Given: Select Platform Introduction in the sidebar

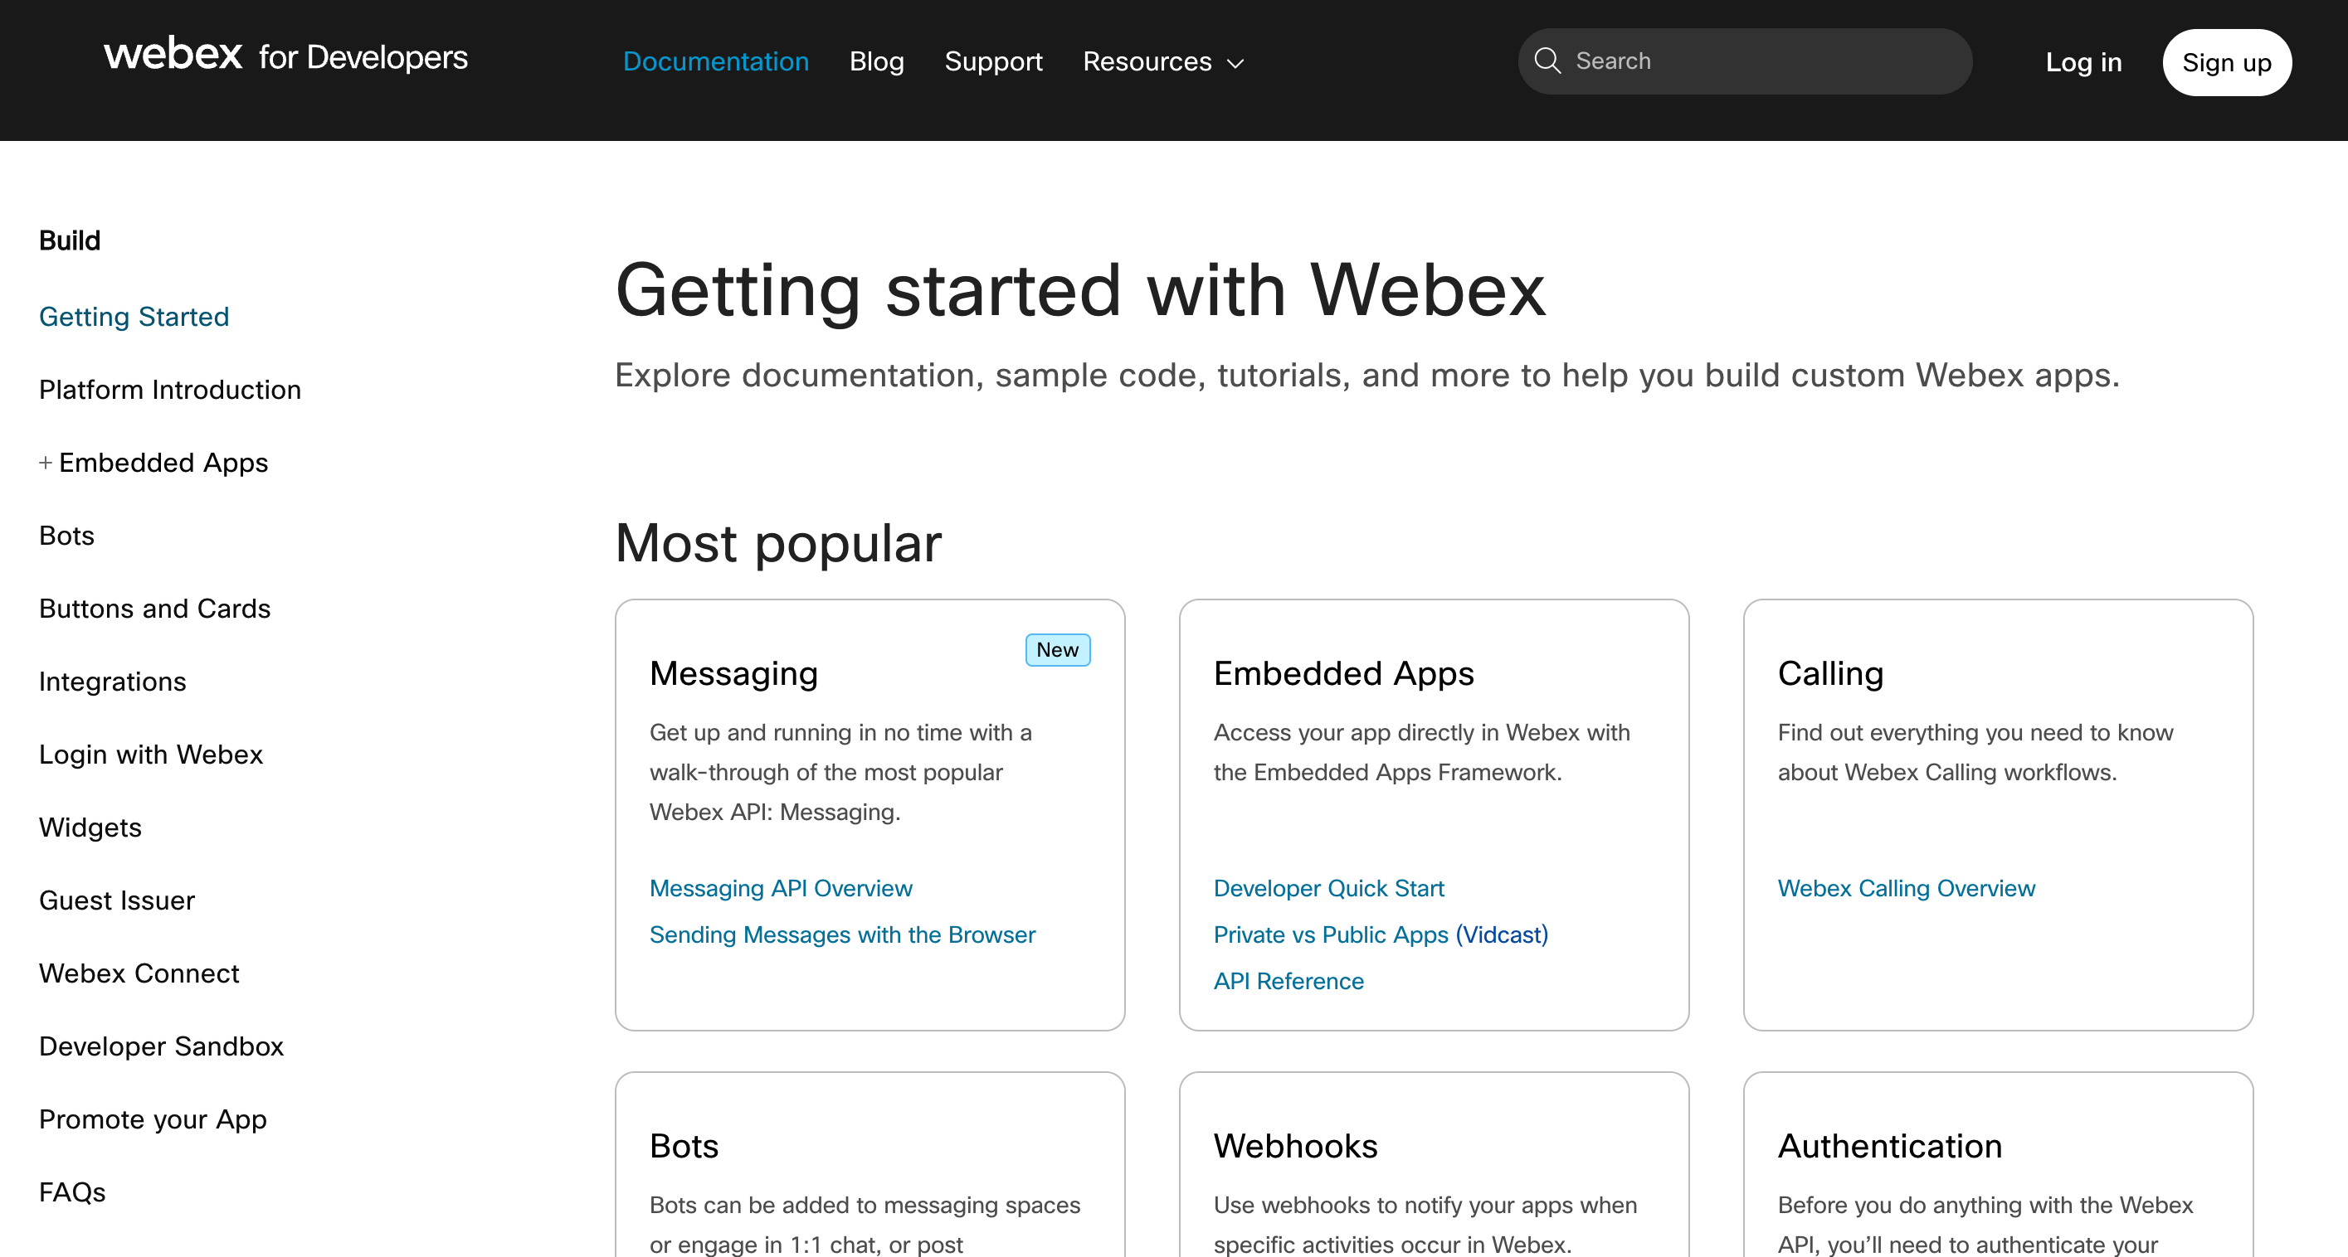Looking at the screenshot, I should point(169,390).
